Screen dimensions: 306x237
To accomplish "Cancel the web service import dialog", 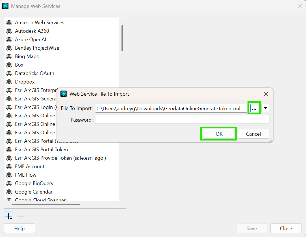I will click(253, 134).
